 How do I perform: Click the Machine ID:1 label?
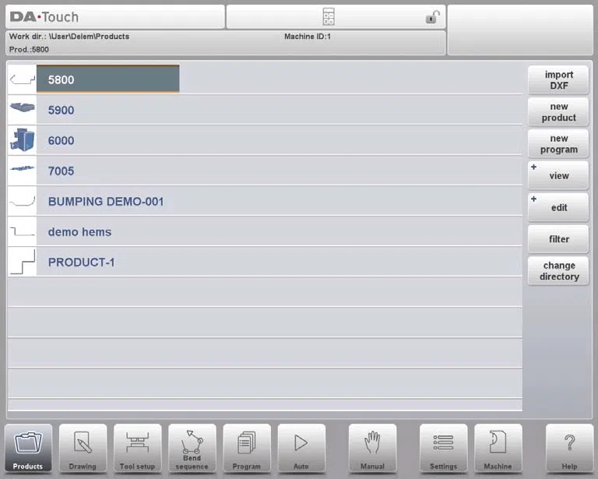308,37
